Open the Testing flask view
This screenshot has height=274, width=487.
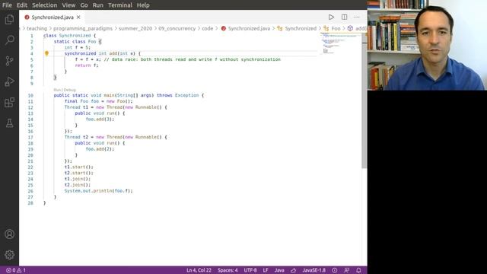[9, 123]
